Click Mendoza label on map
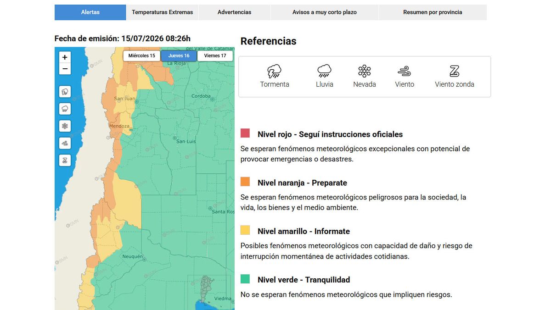This screenshot has width=551, height=310. pyautogui.click(x=119, y=126)
